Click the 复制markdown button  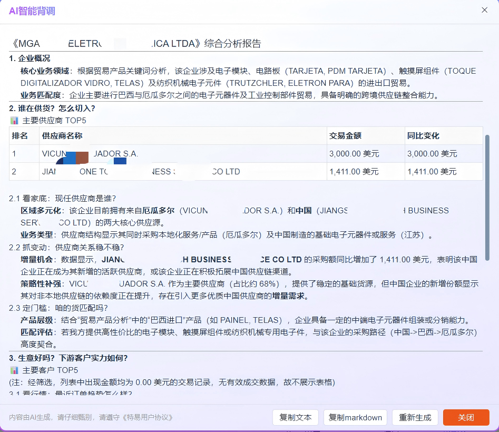click(x=355, y=417)
